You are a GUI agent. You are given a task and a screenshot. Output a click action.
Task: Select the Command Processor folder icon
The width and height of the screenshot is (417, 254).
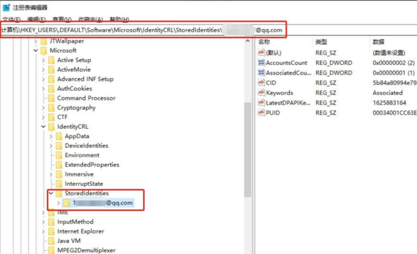click(x=51, y=98)
